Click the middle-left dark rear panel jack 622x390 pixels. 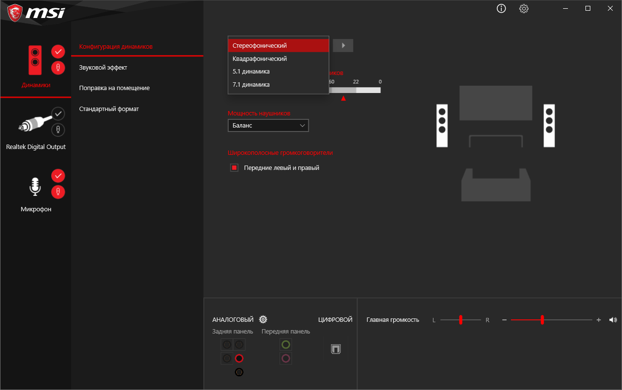point(227,358)
